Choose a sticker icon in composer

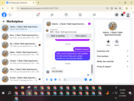[55, 80]
